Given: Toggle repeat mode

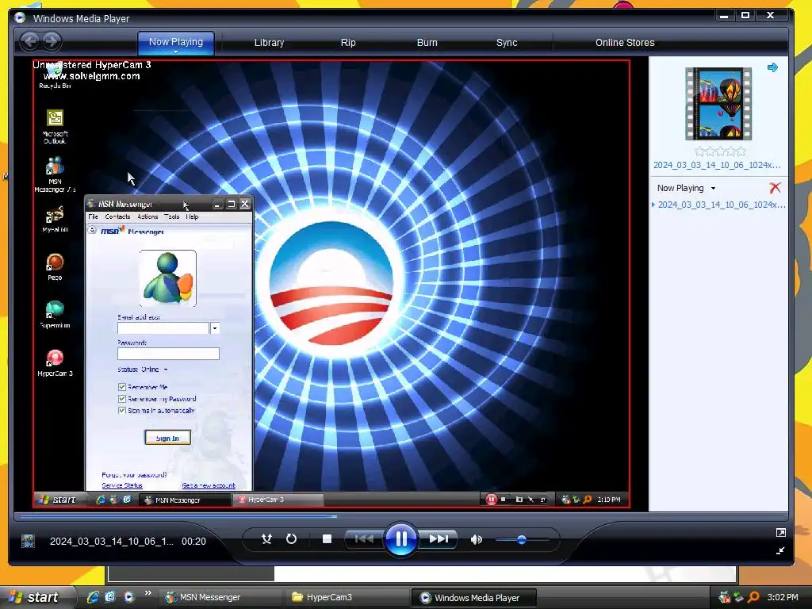Looking at the screenshot, I should click(x=292, y=539).
